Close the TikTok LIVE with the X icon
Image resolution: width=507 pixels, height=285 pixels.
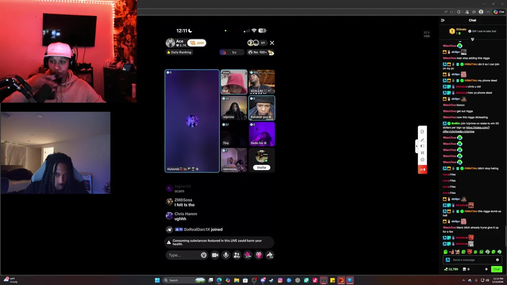(x=272, y=43)
